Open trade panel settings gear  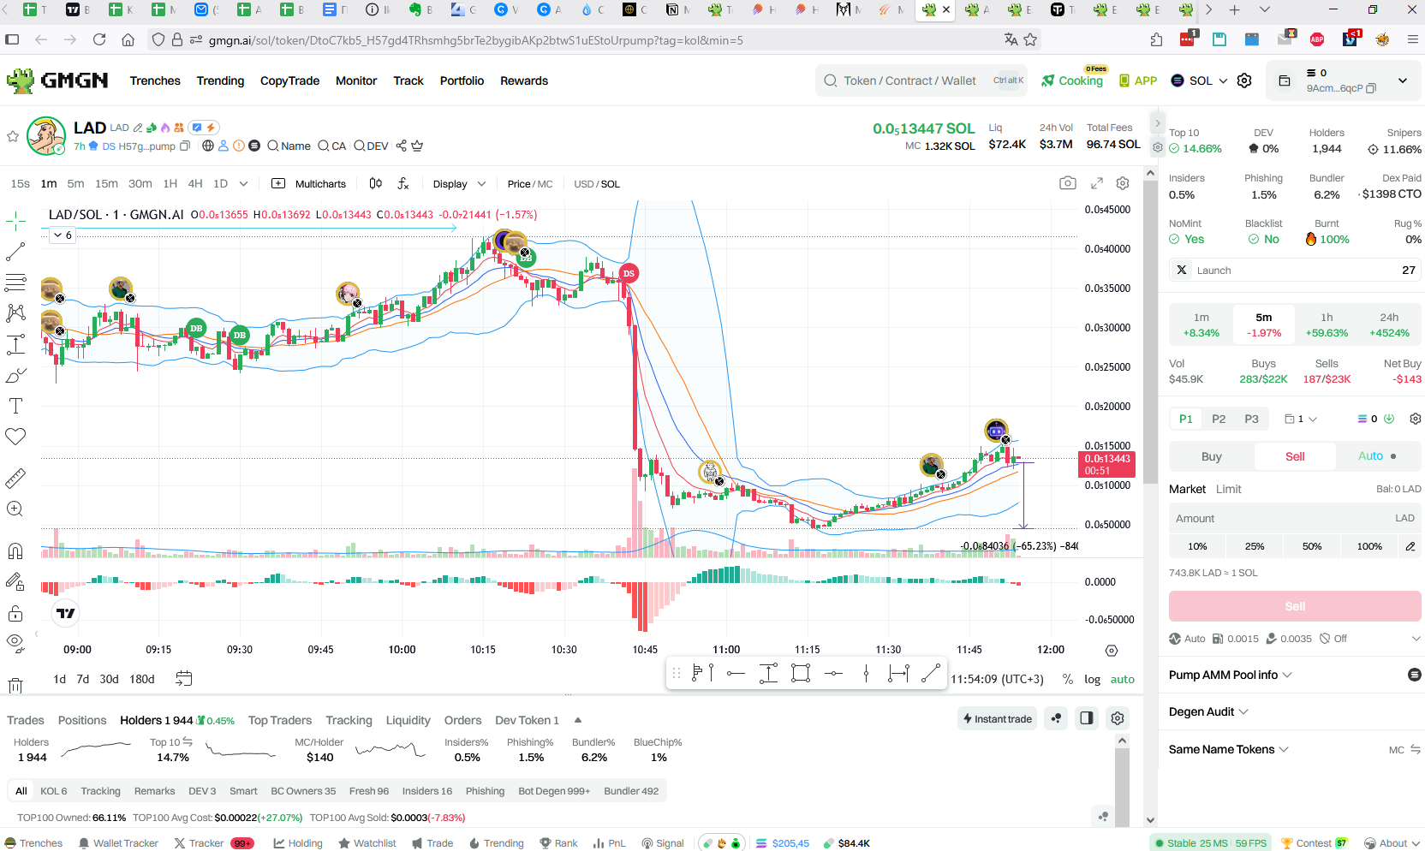tap(1415, 419)
